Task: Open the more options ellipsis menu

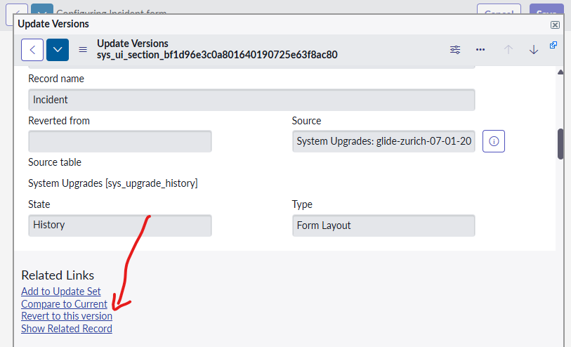Action: click(x=480, y=50)
